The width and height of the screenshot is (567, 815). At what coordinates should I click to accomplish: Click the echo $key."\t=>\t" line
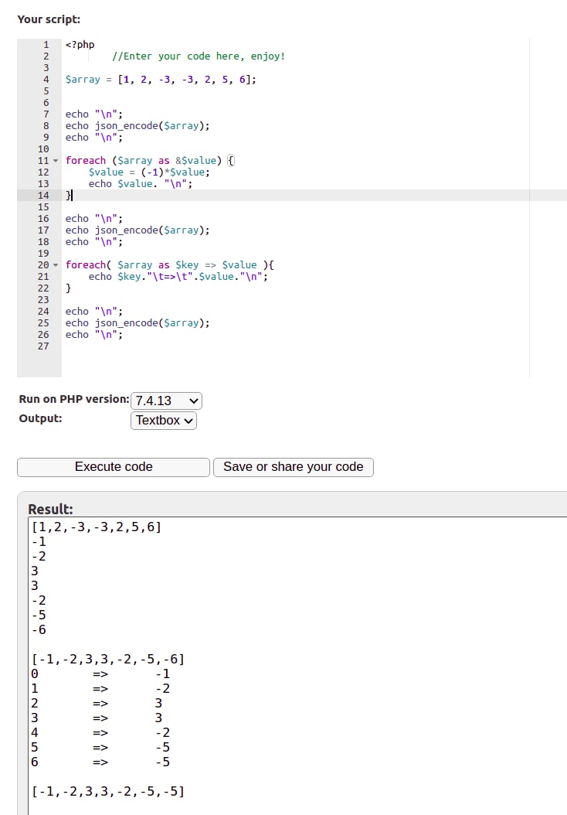click(x=178, y=277)
